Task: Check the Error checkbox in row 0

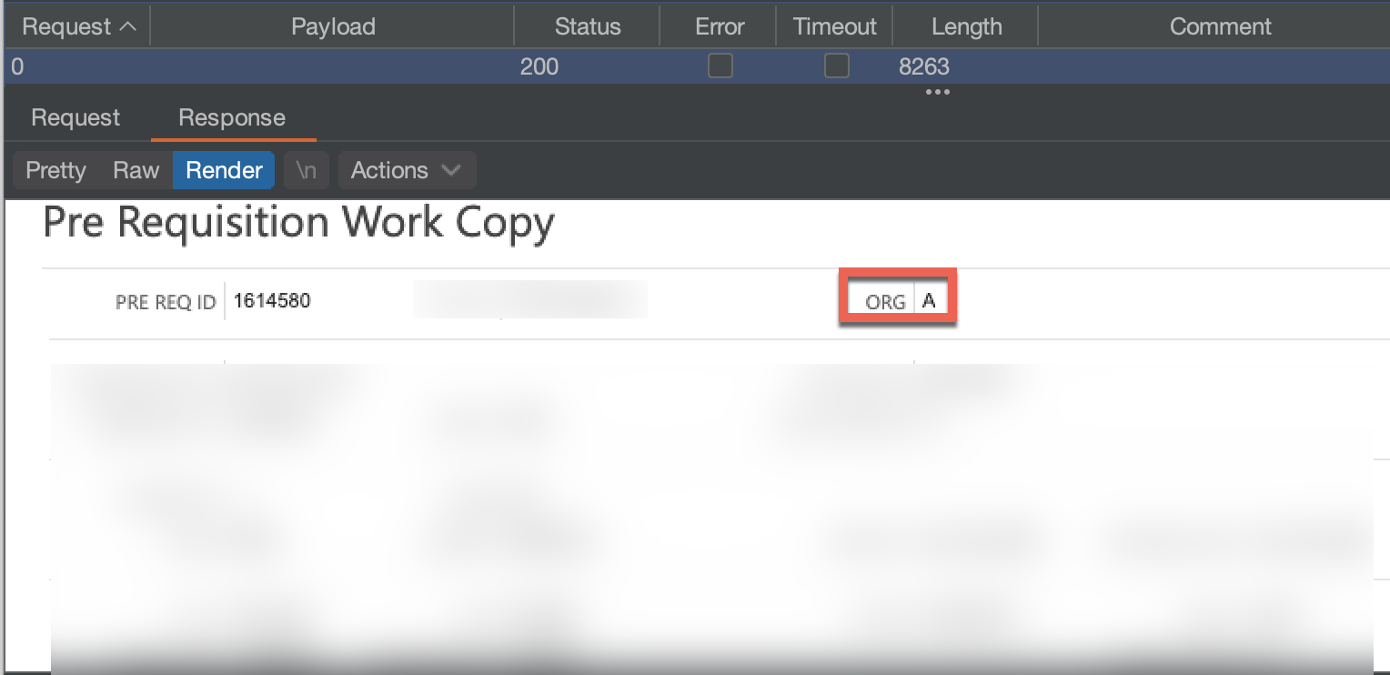Action: [x=720, y=66]
